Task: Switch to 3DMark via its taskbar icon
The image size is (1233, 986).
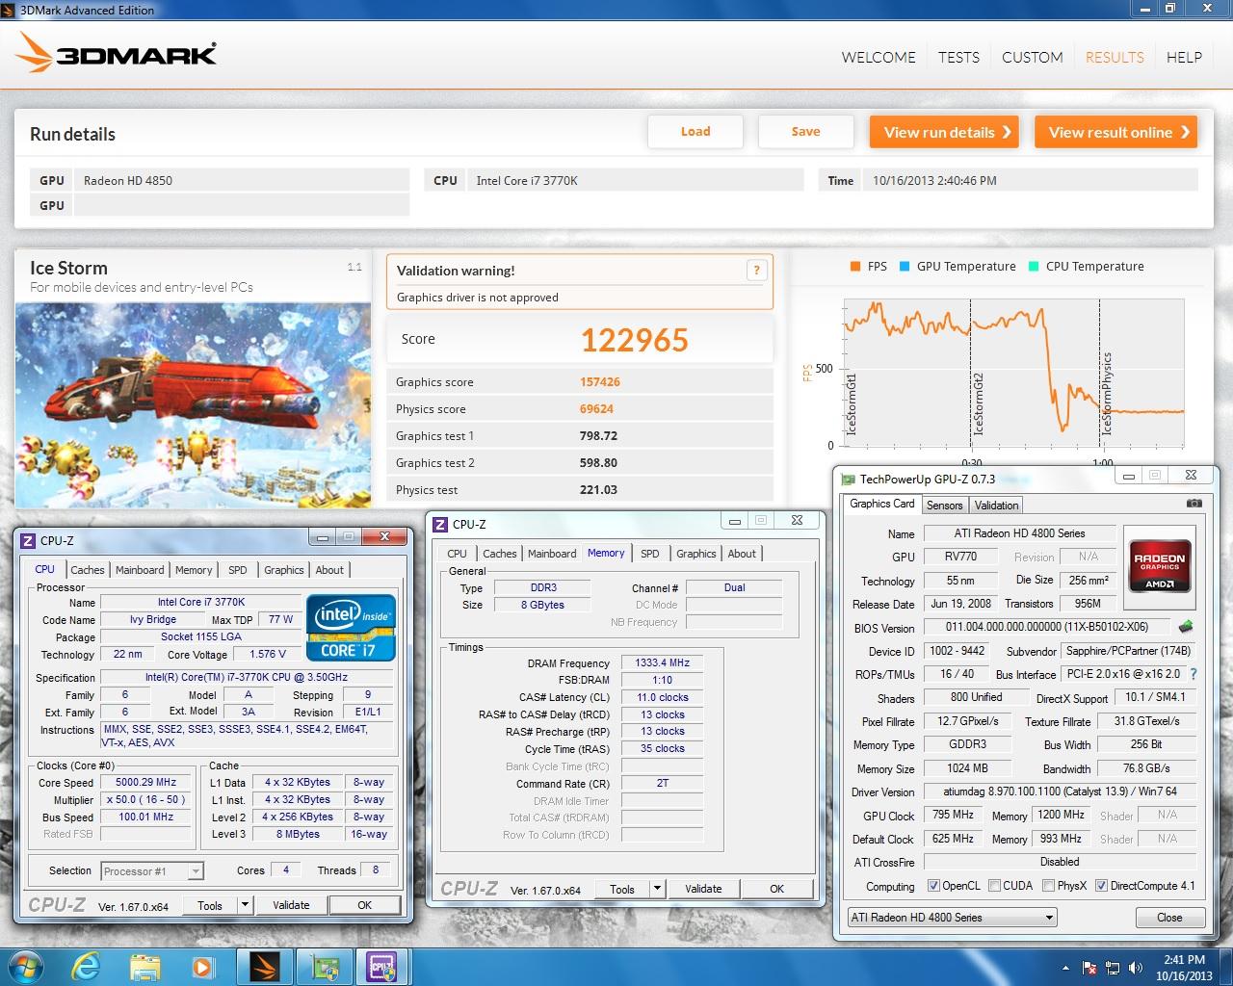Action: [x=263, y=966]
